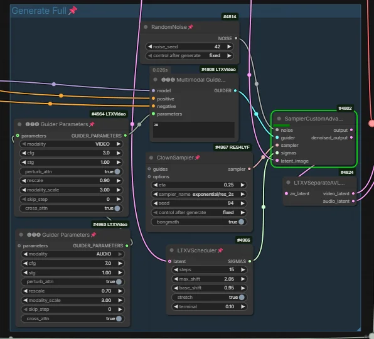Click the model input socket on Multimodal Guider
The image size is (374, 339).
153,90
